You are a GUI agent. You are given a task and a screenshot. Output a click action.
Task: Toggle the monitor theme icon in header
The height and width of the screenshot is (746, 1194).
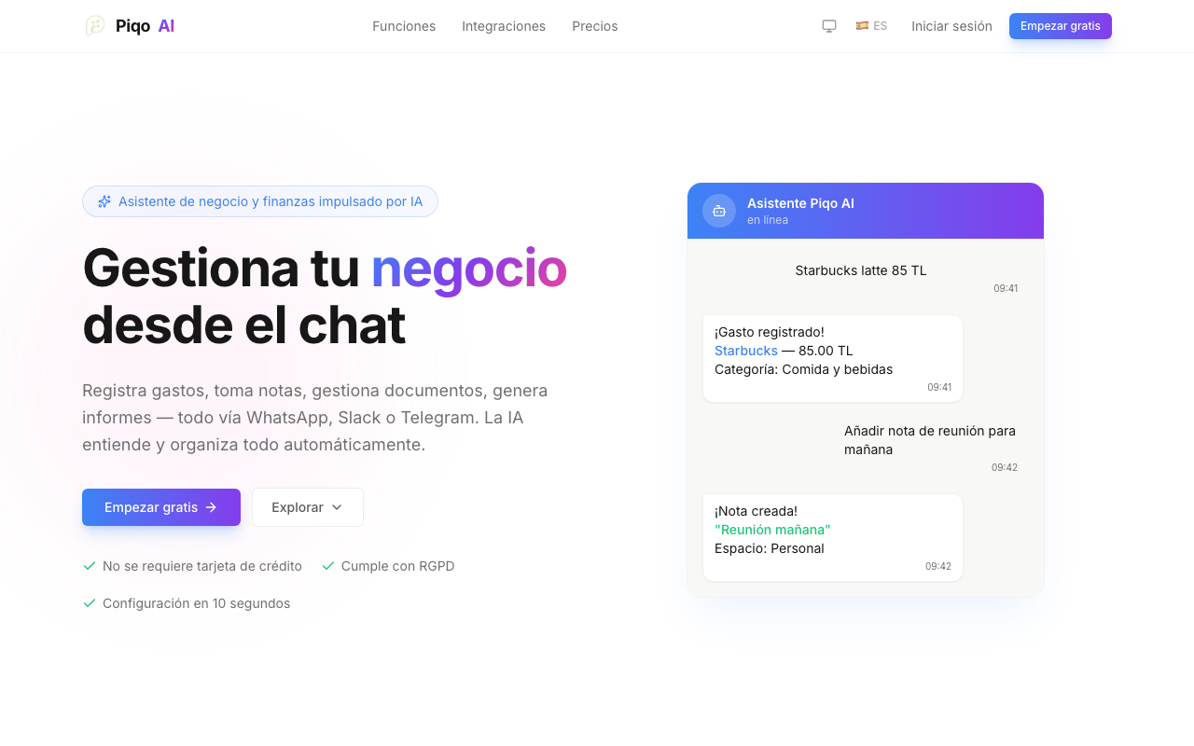click(829, 26)
